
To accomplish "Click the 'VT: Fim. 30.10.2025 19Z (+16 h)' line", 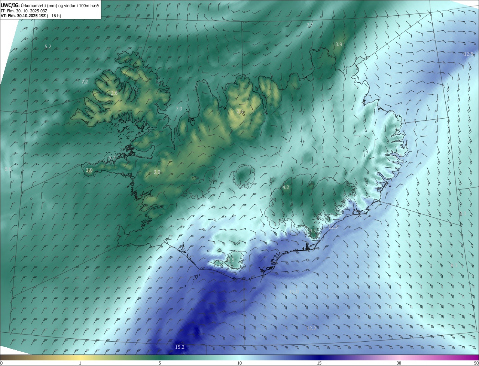I will point(31,16).
